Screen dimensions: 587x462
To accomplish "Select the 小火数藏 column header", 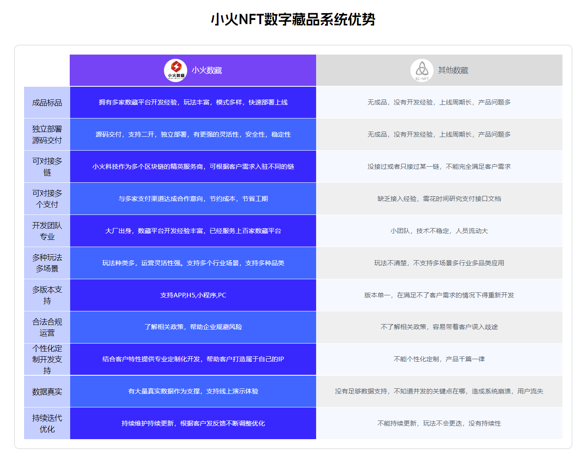I will (207, 70).
